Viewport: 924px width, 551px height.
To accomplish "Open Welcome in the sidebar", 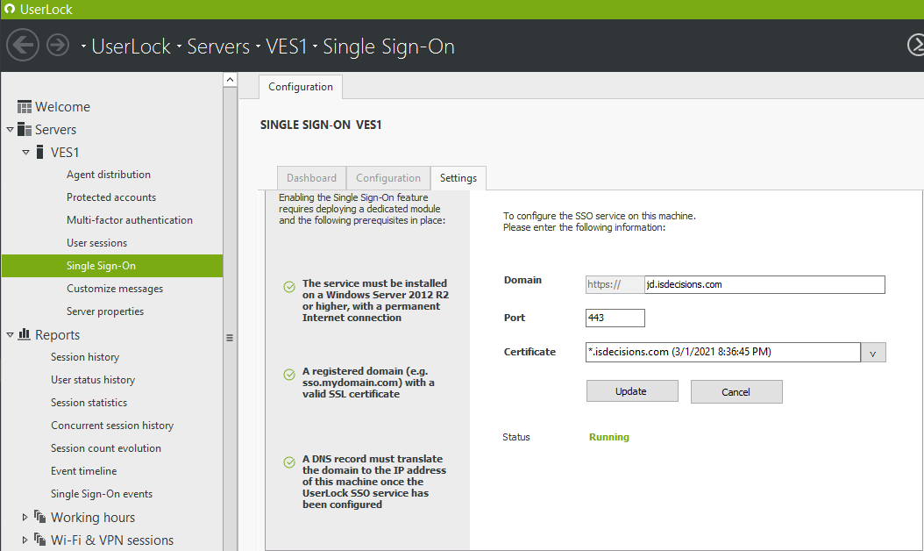I will (62, 107).
